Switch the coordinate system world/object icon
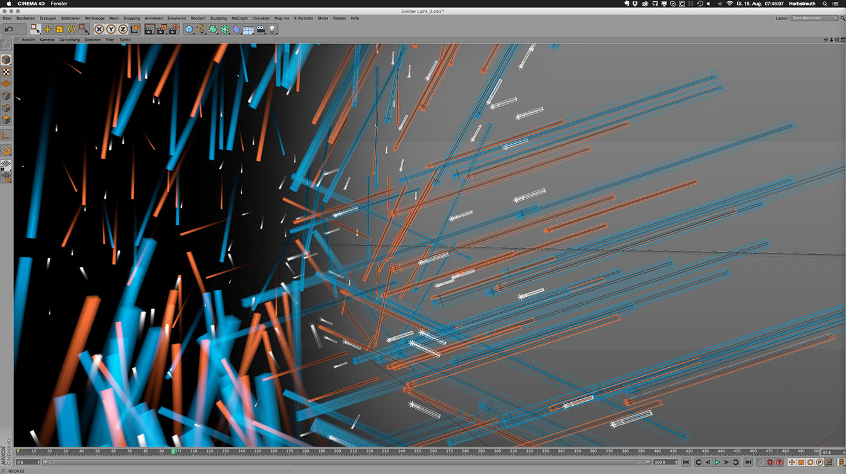Image resolution: width=846 pixels, height=474 pixels. [134, 29]
